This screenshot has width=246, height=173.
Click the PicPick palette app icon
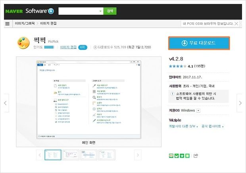click(23, 43)
